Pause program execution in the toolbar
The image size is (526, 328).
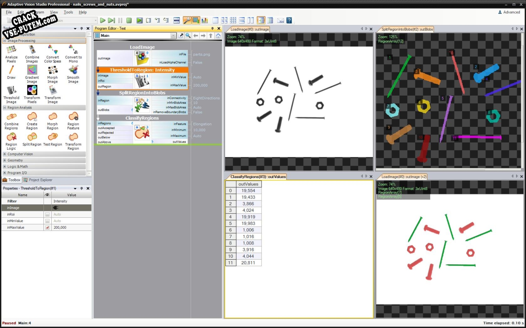(x=120, y=20)
